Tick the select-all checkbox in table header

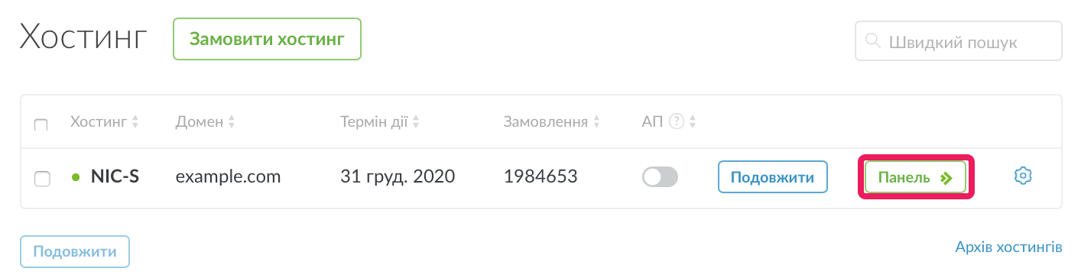(x=42, y=124)
